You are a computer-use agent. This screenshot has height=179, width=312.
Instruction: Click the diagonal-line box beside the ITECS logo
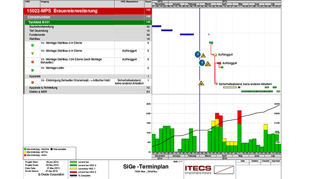click(224, 170)
